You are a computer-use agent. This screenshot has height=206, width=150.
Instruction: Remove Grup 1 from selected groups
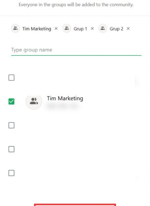point(92,29)
